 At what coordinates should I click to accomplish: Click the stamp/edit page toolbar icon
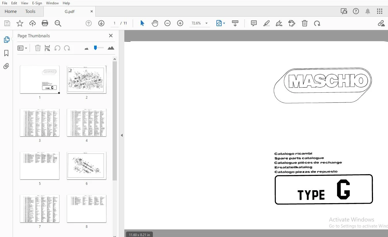click(x=292, y=23)
